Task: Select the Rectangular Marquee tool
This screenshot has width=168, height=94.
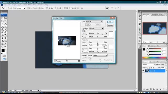Action: (x=2, y=18)
